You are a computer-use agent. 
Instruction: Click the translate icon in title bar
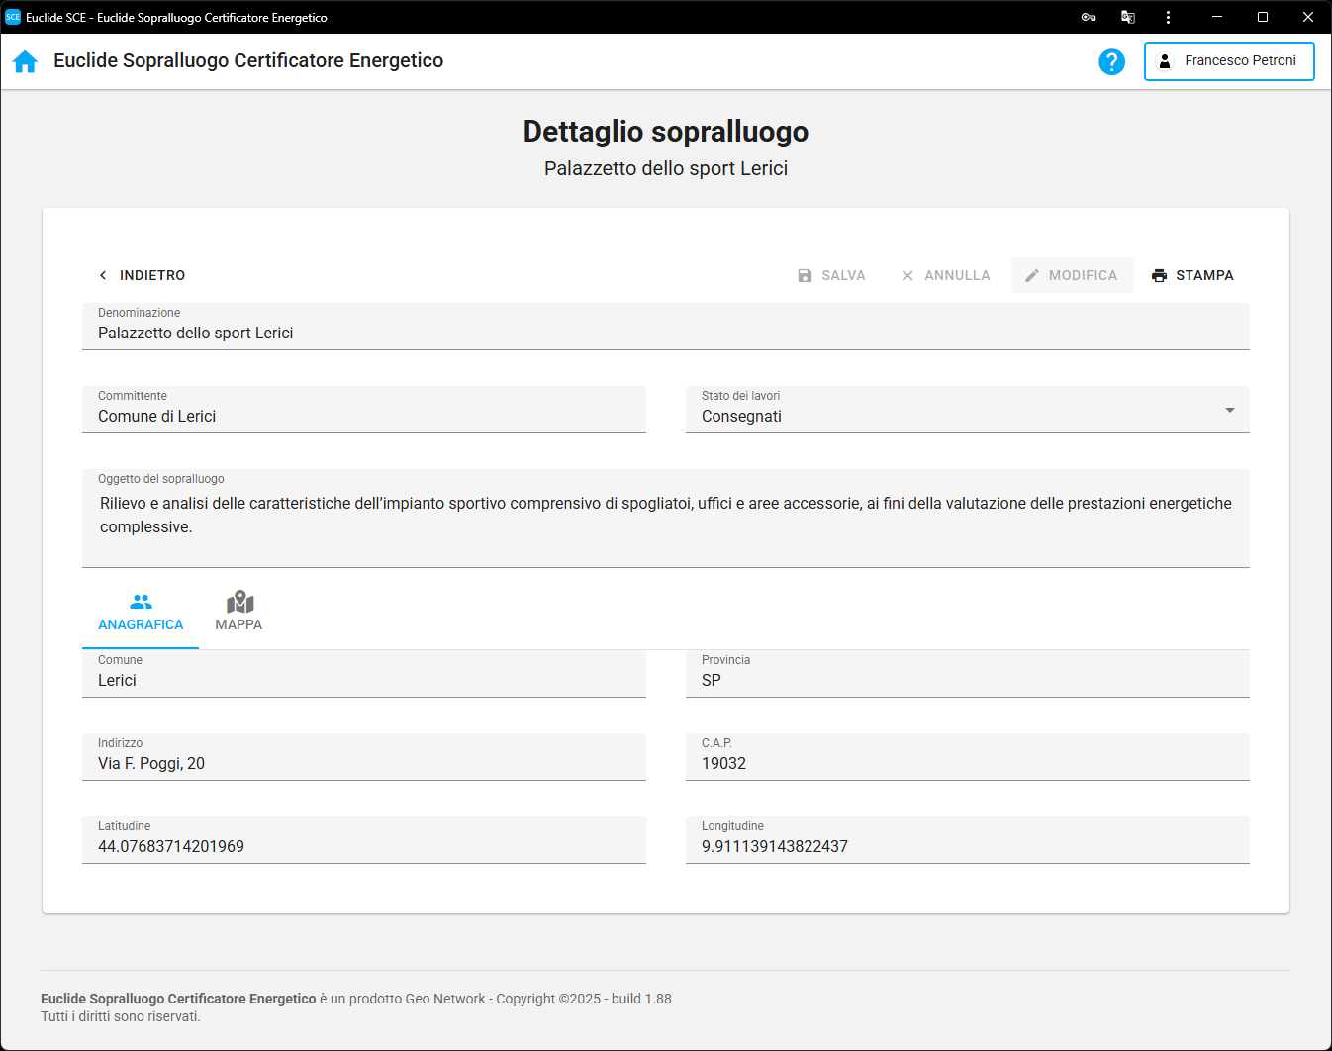click(x=1127, y=17)
